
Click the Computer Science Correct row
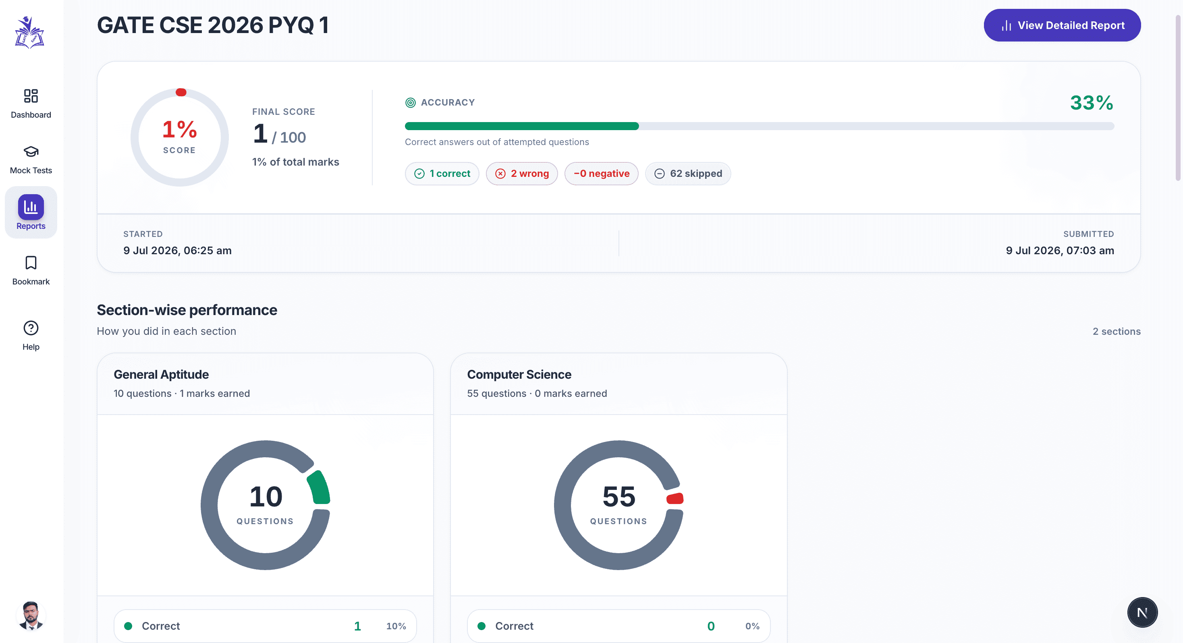618,626
